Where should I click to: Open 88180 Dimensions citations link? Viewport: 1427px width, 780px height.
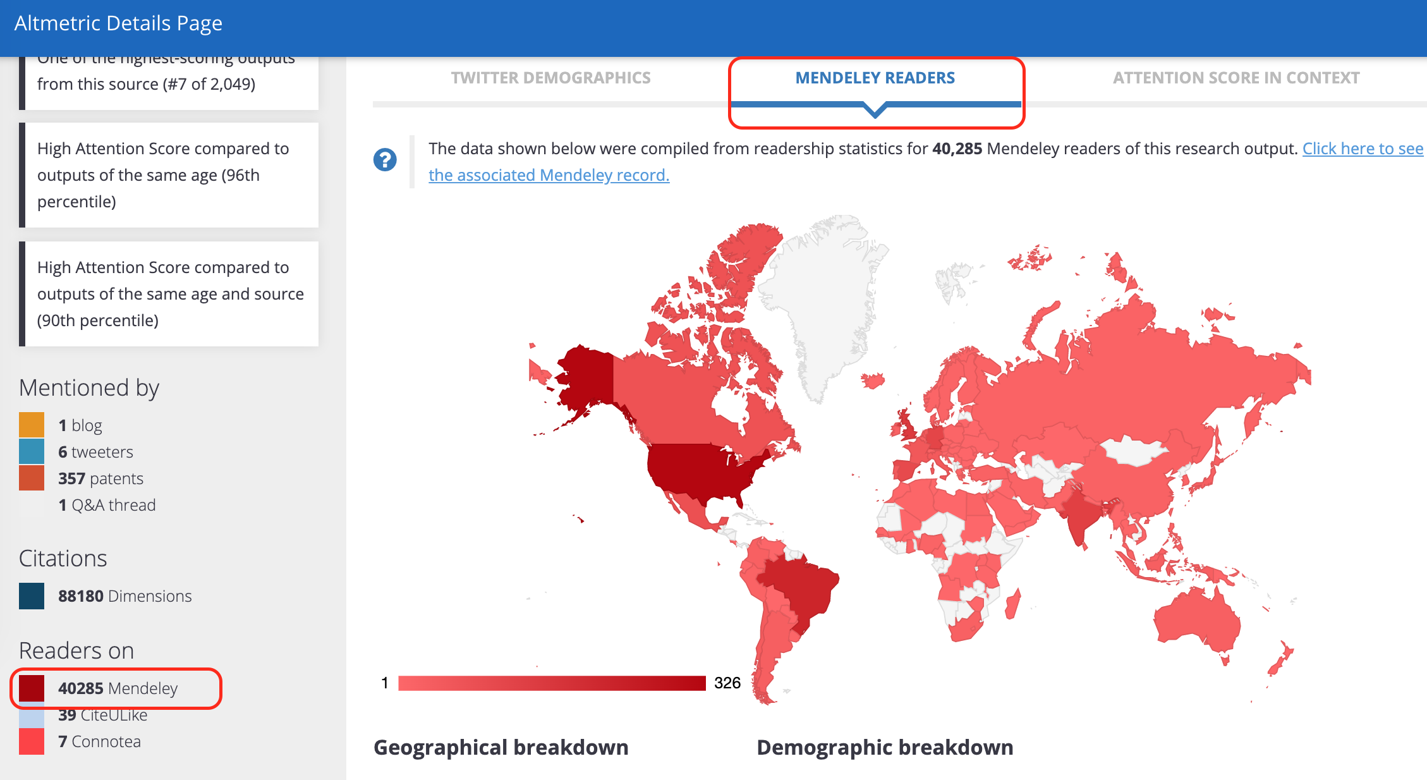124,596
